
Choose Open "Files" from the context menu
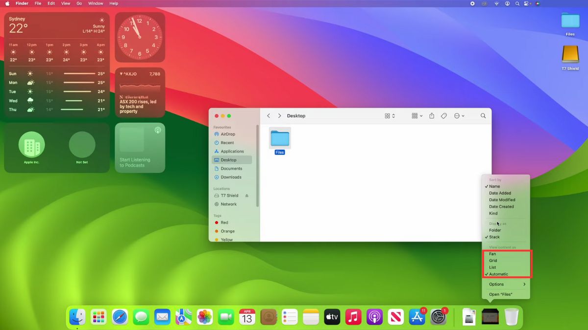click(500, 294)
